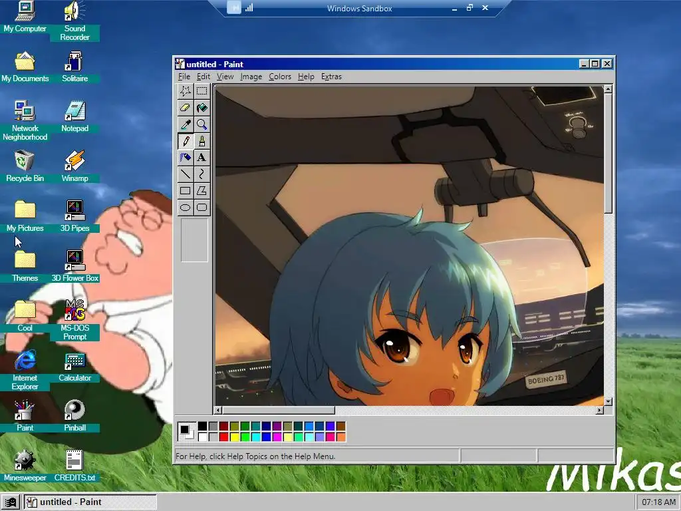Select the rectangular Select tool
Screen dimensions: 681x511
click(x=202, y=90)
